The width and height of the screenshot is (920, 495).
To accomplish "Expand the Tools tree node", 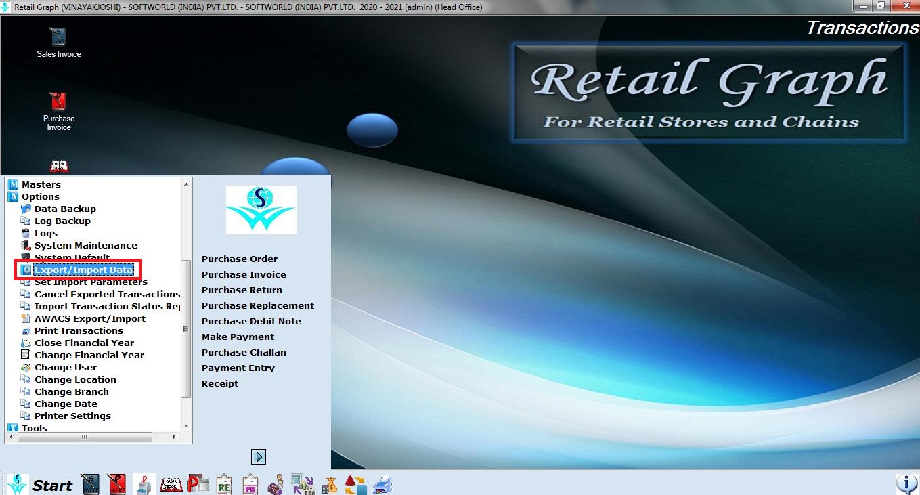I will 13,428.
